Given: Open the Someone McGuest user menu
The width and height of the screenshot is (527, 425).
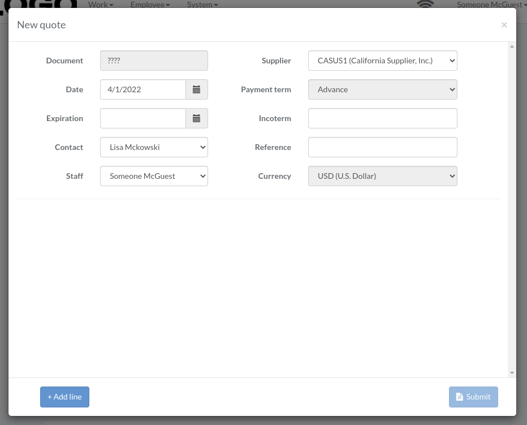Looking at the screenshot, I should click(x=491, y=5).
